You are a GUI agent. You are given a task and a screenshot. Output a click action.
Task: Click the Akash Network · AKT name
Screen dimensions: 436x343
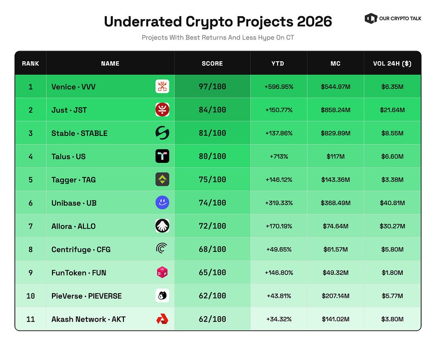pyautogui.click(x=89, y=319)
